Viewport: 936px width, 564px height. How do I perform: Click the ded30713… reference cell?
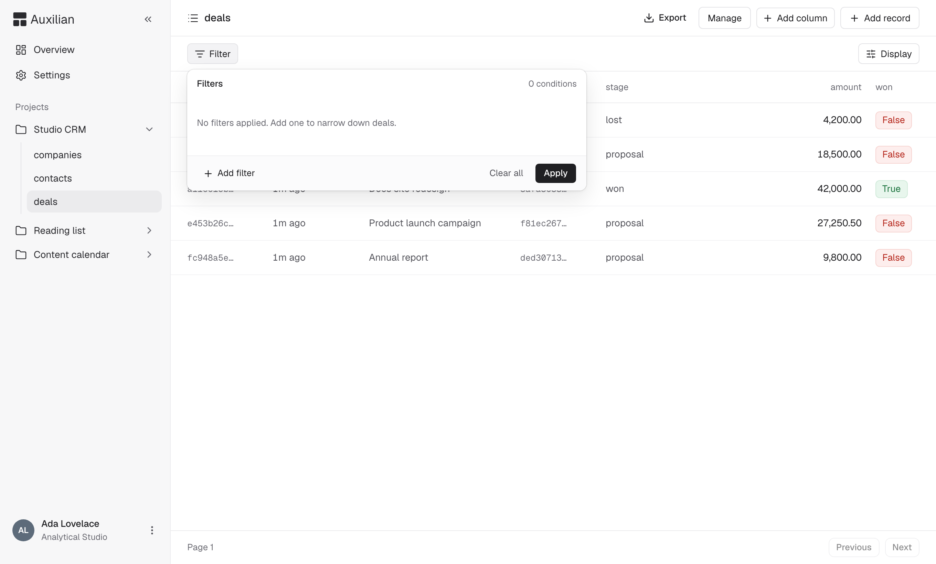tap(543, 258)
